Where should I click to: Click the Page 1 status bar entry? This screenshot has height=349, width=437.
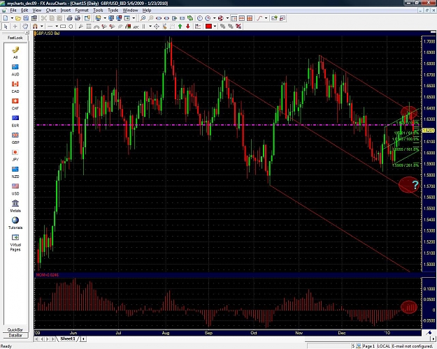(368, 346)
